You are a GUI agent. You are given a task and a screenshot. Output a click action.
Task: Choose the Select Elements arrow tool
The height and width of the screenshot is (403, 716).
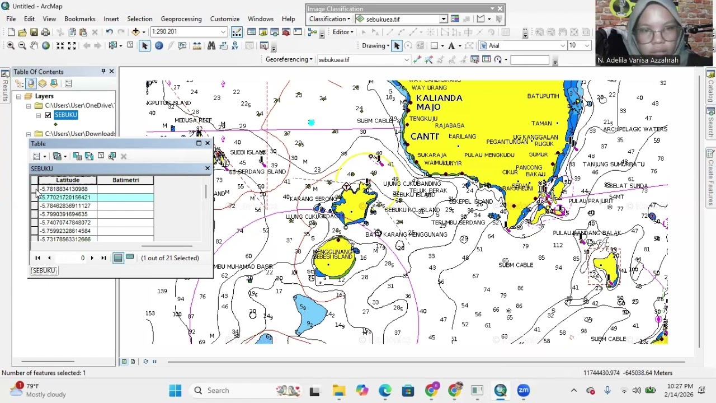tap(144, 46)
